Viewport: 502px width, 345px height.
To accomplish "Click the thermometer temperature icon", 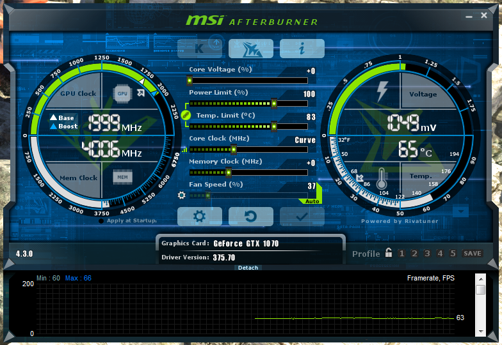I will (x=382, y=179).
